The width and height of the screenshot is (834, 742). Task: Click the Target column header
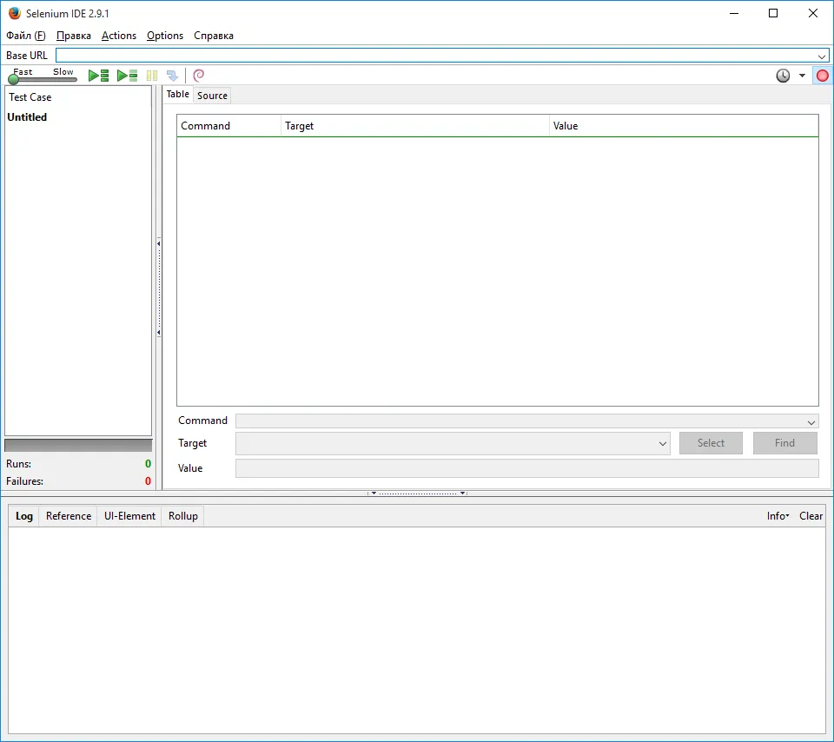click(x=415, y=126)
